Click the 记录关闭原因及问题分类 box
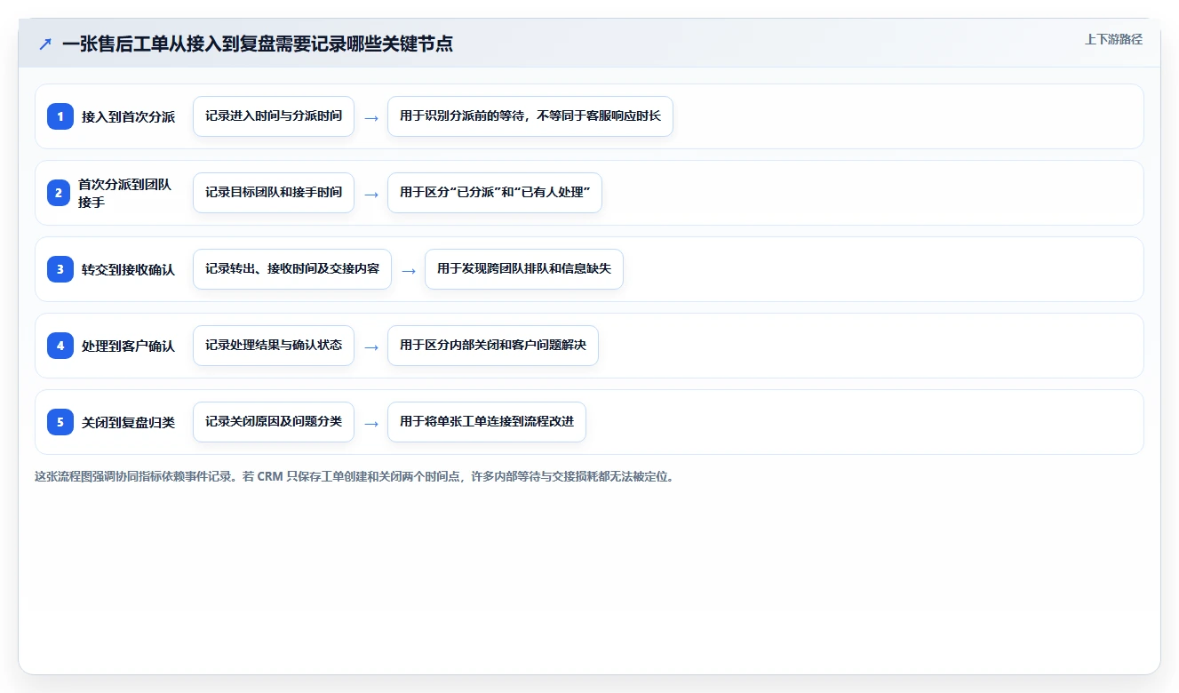This screenshot has height=693, width=1179. (x=274, y=422)
